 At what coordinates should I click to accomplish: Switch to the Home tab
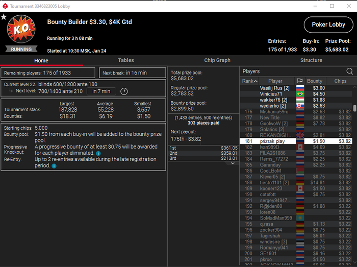(41, 60)
